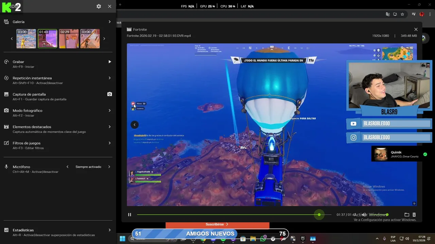
Task: Click the Siempre activado microphone mode label
Action: coord(88,167)
